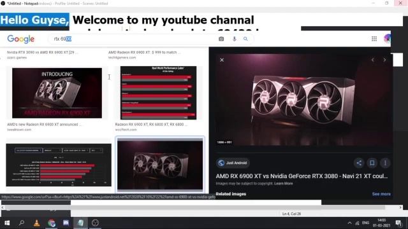The width and height of the screenshot is (408, 229).
Task: Click the Notepad horizontal scrollbar
Action: [x=201, y=207]
